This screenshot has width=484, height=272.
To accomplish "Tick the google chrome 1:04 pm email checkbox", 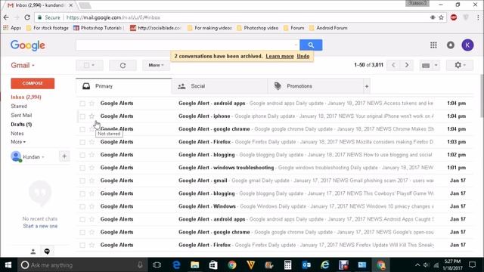I will point(82,129).
